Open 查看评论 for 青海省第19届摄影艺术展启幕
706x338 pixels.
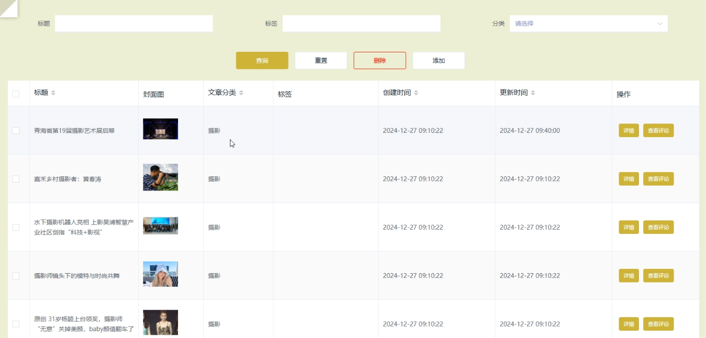point(658,131)
